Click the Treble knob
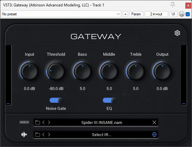This screenshot has height=147, width=192. coord(136,71)
